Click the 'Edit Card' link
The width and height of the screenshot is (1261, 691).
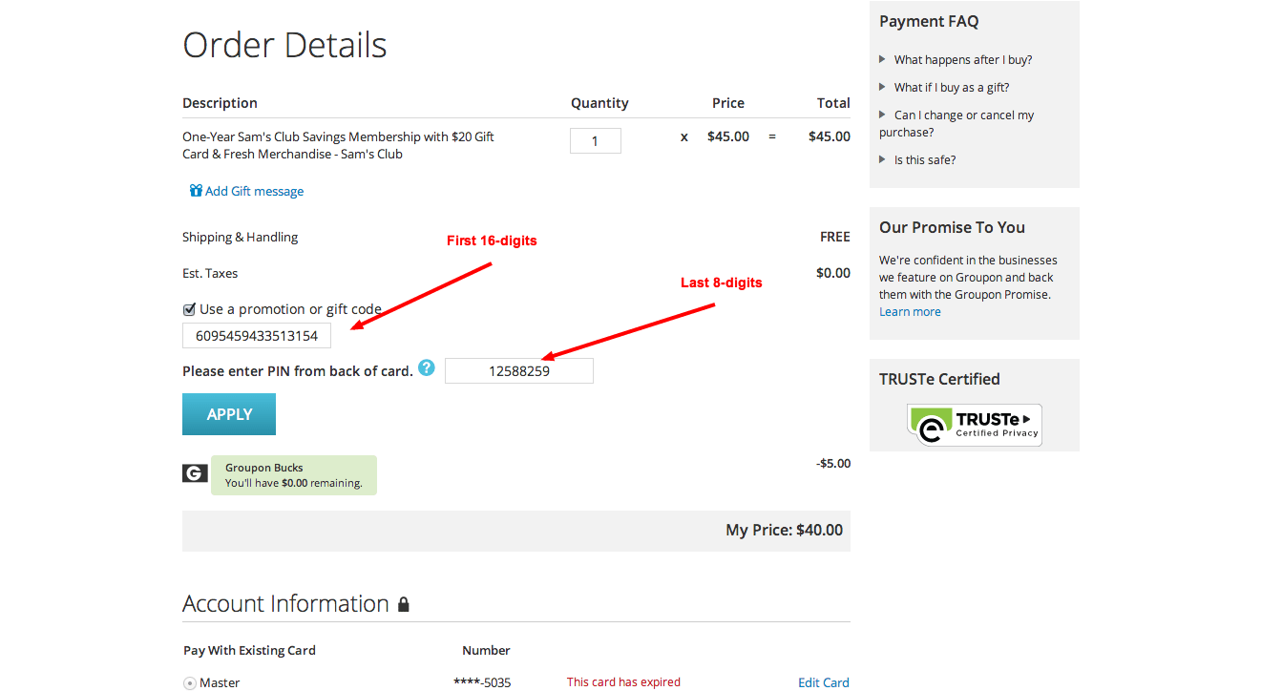tap(823, 681)
